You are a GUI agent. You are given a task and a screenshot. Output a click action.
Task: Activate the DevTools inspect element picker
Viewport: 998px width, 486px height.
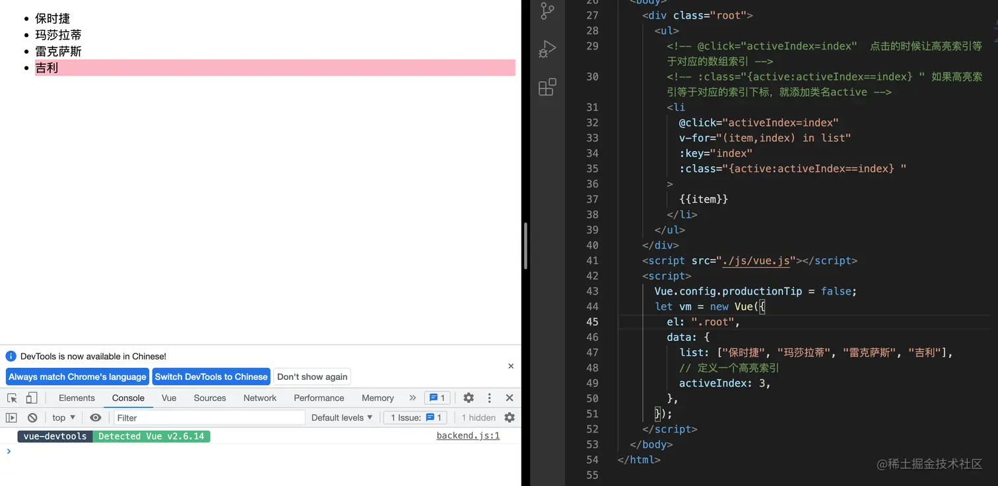[12, 398]
